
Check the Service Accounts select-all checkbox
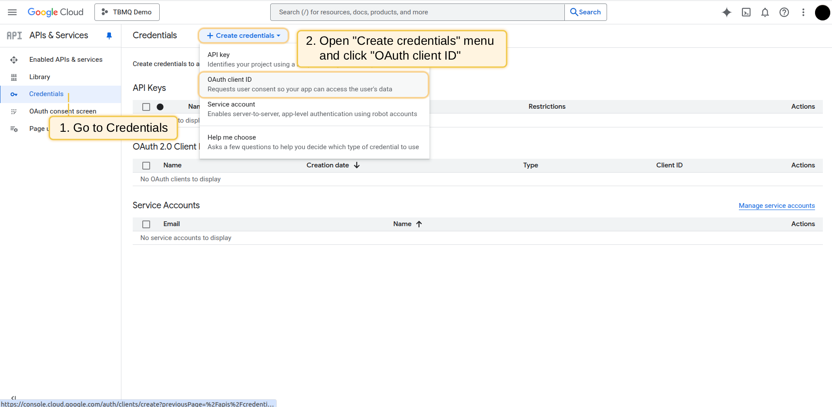pyautogui.click(x=146, y=224)
